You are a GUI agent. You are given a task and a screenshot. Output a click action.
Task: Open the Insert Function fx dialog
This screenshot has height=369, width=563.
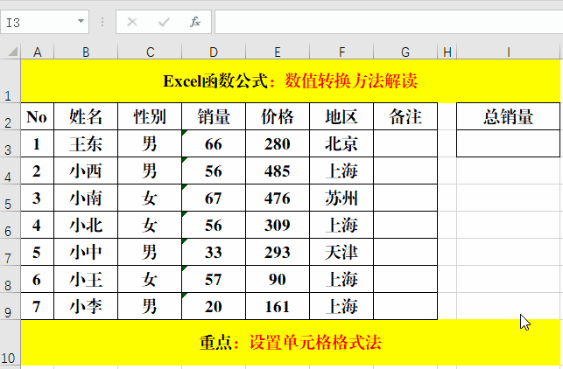pos(195,22)
